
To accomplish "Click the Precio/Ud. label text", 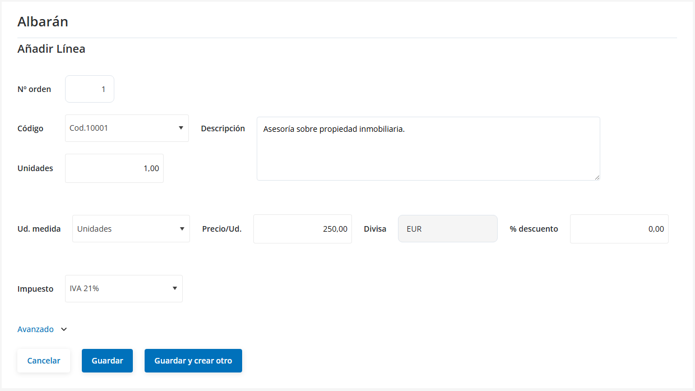I will click(x=221, y=229).
